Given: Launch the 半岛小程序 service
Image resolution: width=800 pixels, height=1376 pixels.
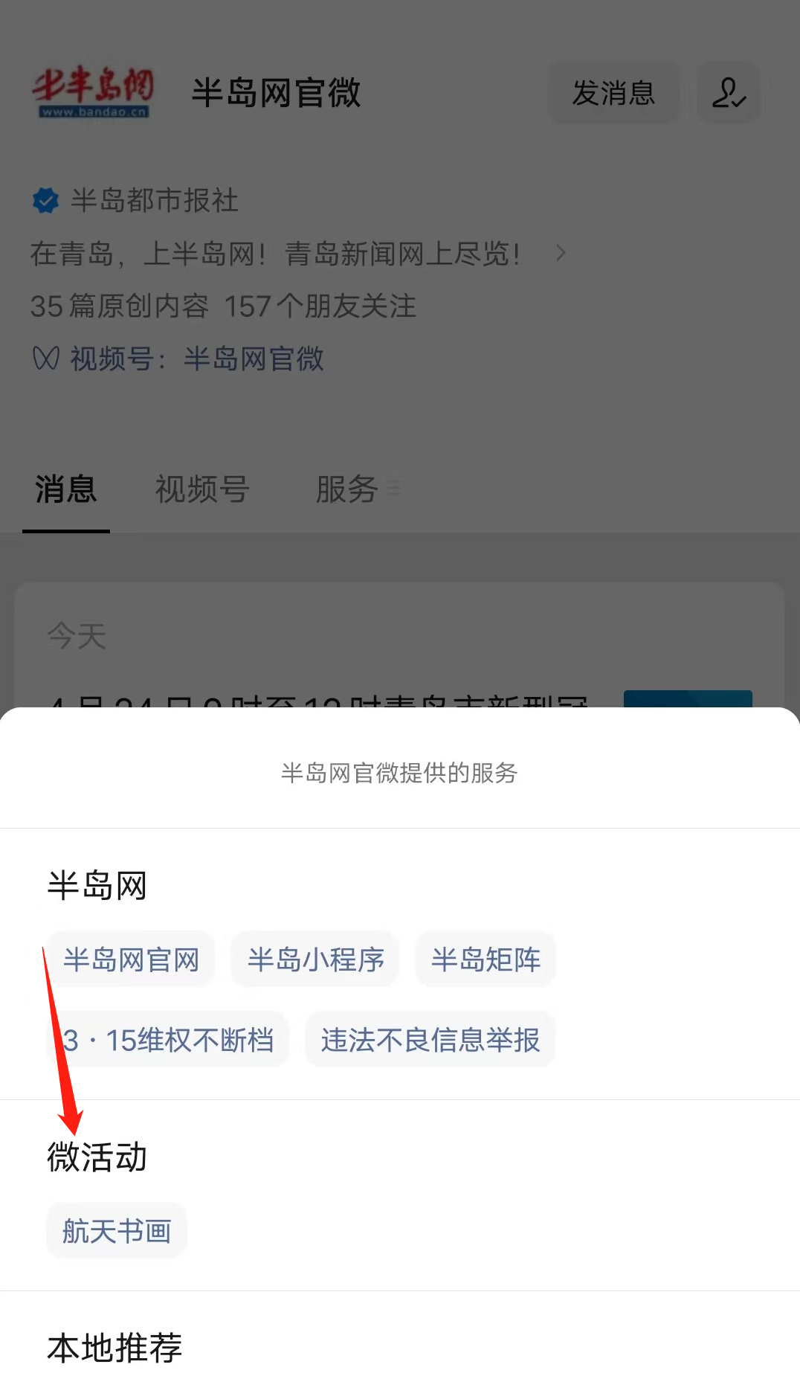Looking at the screenshot, I should 315,959.
